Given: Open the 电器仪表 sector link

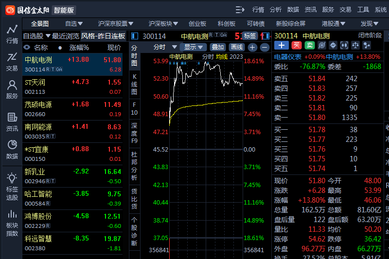Looking at the screenshot, I should (x=287, y=57).
